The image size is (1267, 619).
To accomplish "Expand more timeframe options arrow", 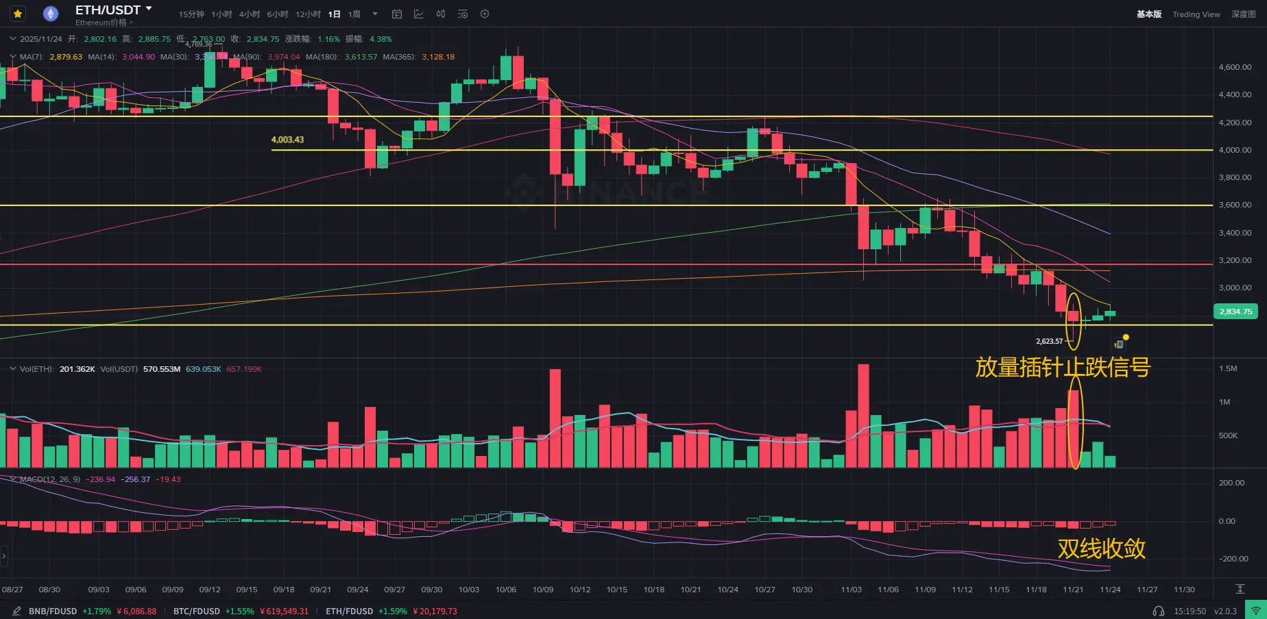I will (x=375, y=14).
